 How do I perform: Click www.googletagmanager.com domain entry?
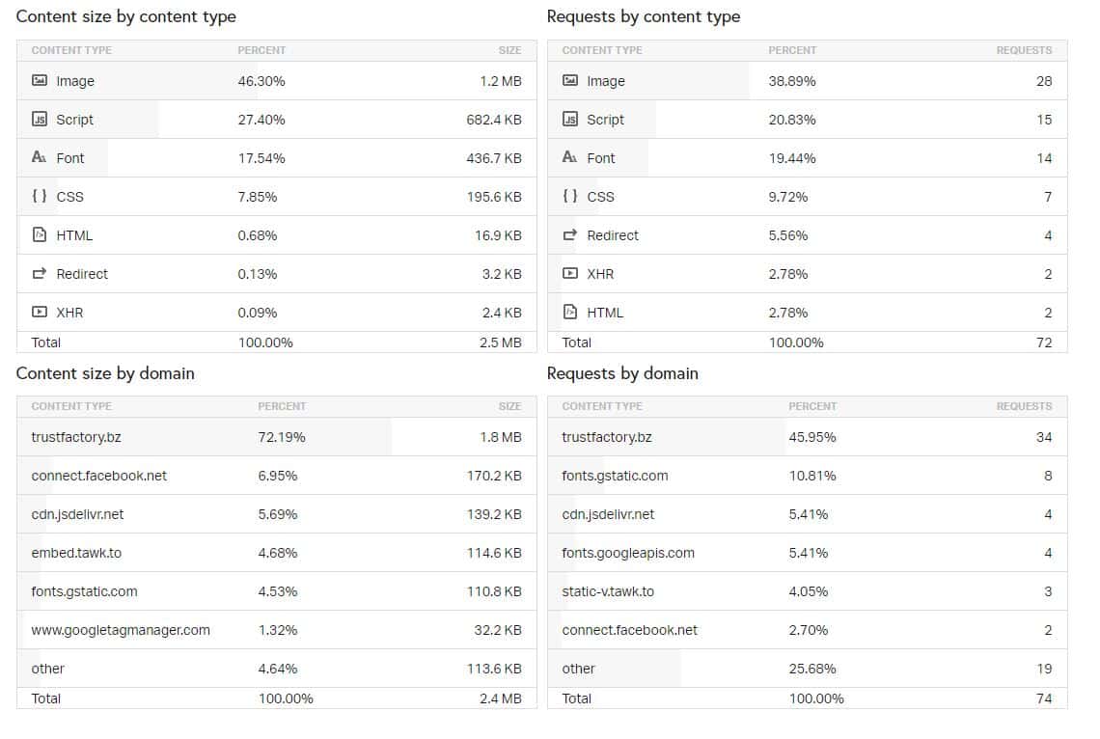121,630
